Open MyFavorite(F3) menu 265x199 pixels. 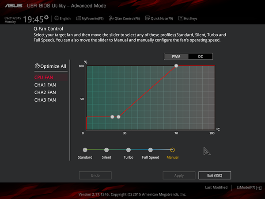(90, 19)
